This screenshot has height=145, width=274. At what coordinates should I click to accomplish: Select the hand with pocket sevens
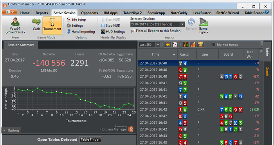click(x=198, y=90)
